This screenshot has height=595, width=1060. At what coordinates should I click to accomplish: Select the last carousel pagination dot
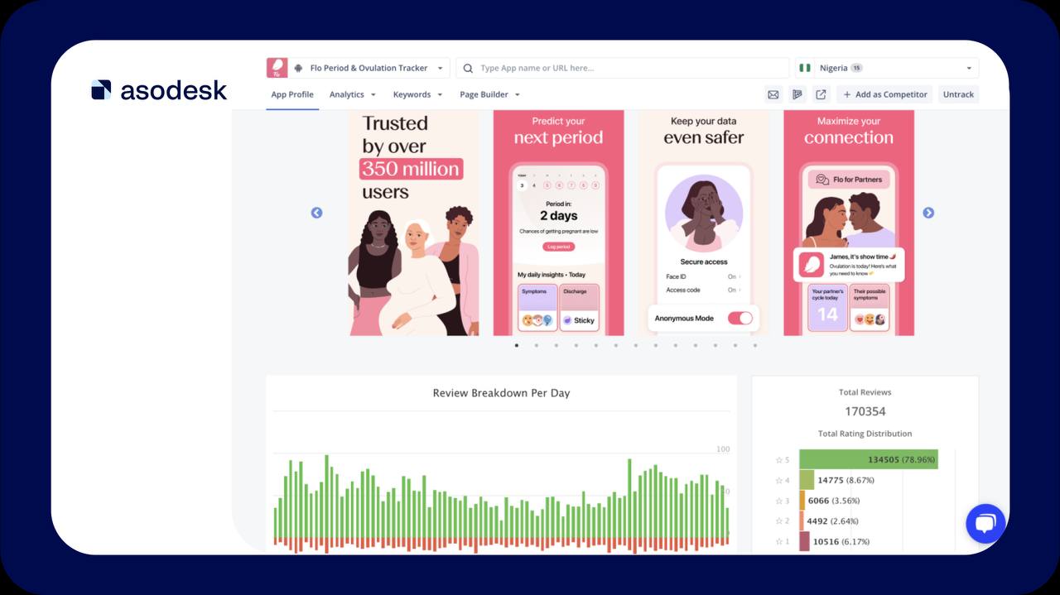click(x=755, y=345)
